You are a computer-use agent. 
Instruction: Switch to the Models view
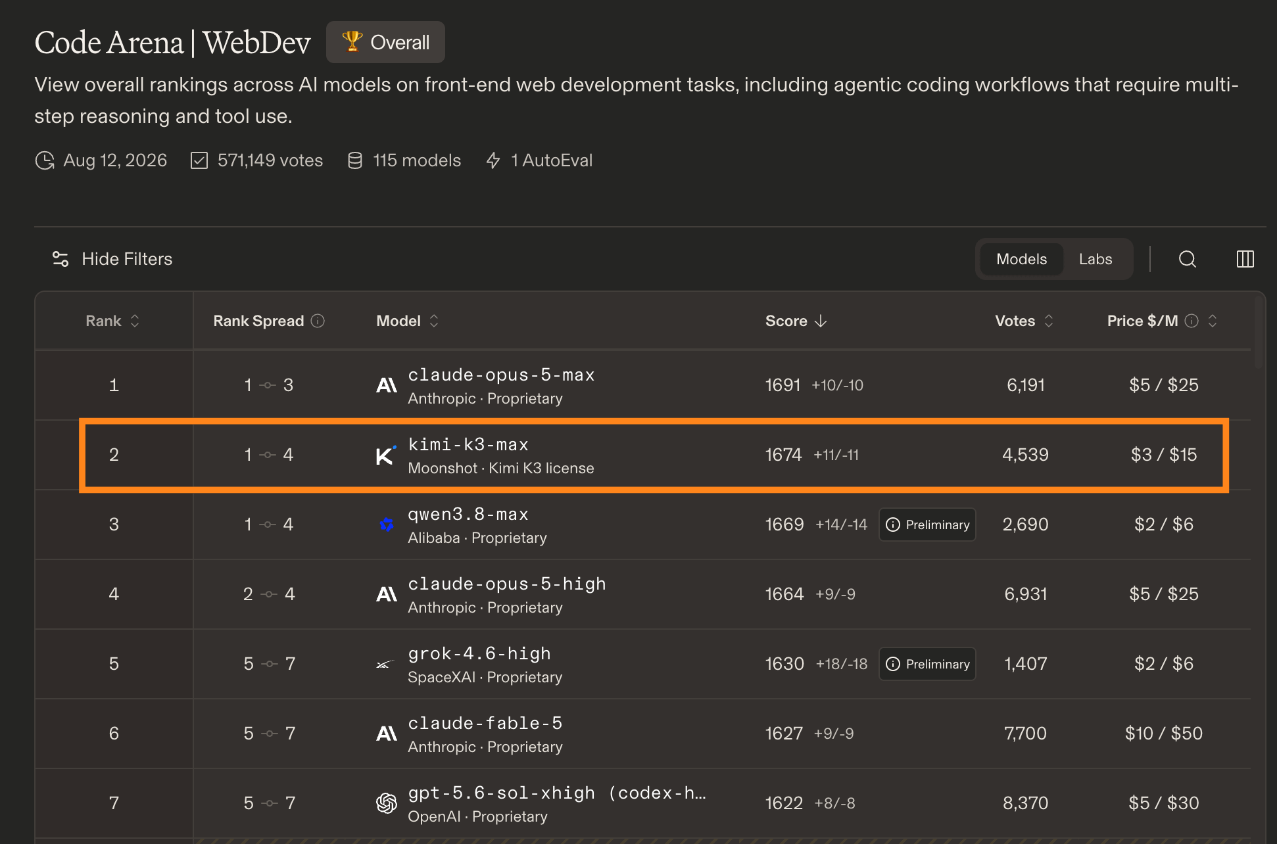[1021, 259]
